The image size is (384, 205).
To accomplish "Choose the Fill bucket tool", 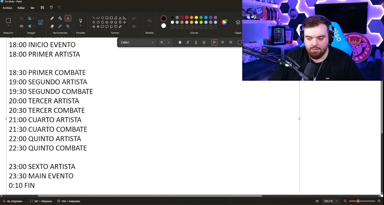I will tap(60, 18).
